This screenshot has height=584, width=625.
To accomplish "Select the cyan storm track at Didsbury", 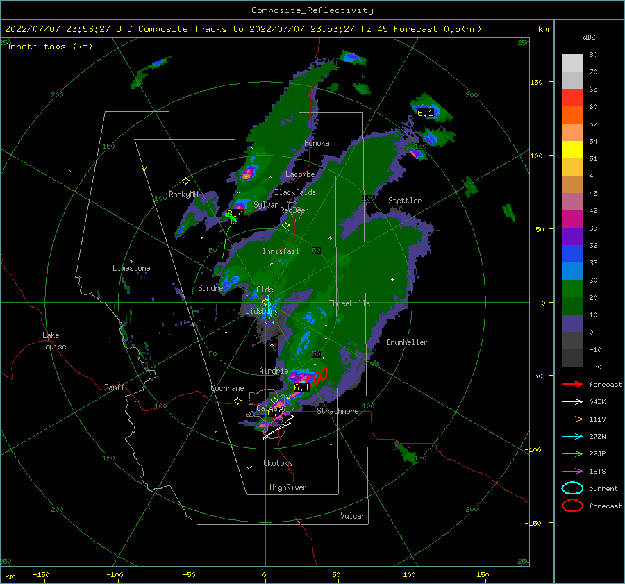I will (x=270, y=309).
